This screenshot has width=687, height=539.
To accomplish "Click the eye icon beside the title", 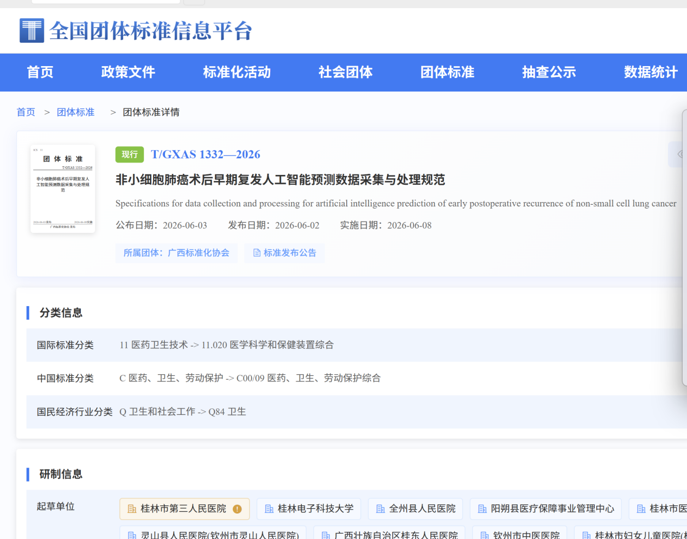I will (680, 154).
